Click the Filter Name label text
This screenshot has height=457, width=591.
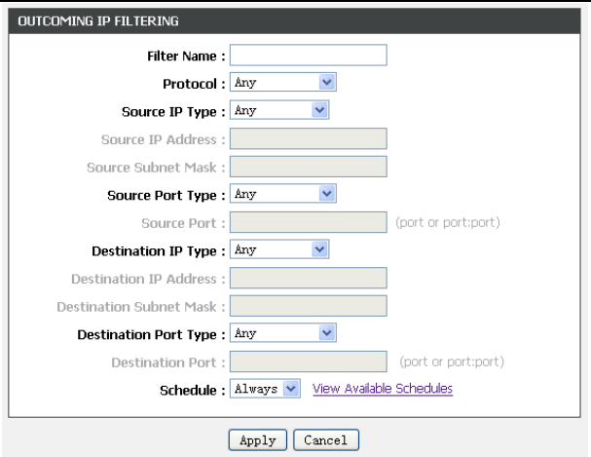pos(185,57)
